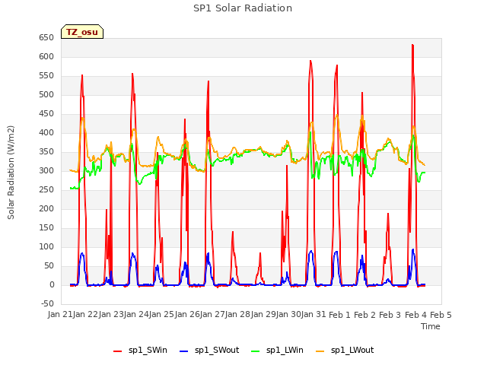The height and width of the screenshot is (365, 487).
Task: Click the Feb 3 x-axis date label
Action: (390, 315)
